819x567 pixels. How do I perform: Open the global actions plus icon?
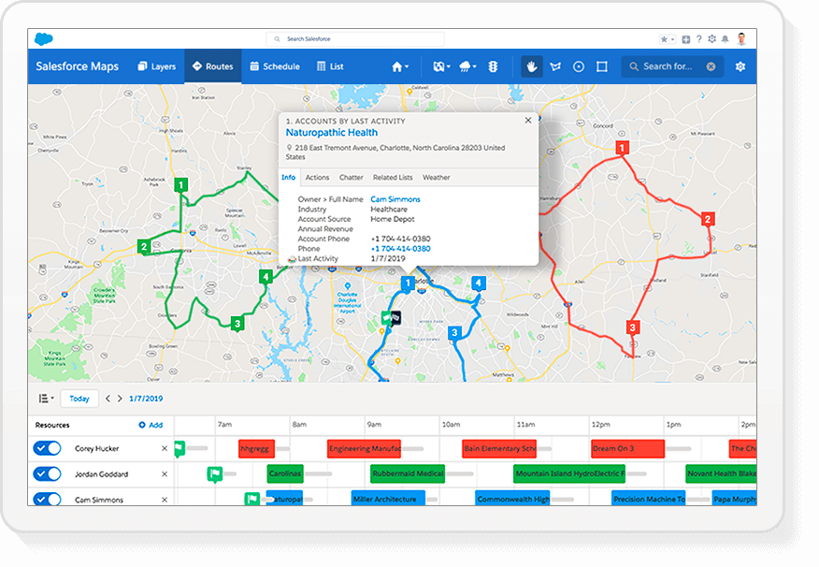point(686,39)
